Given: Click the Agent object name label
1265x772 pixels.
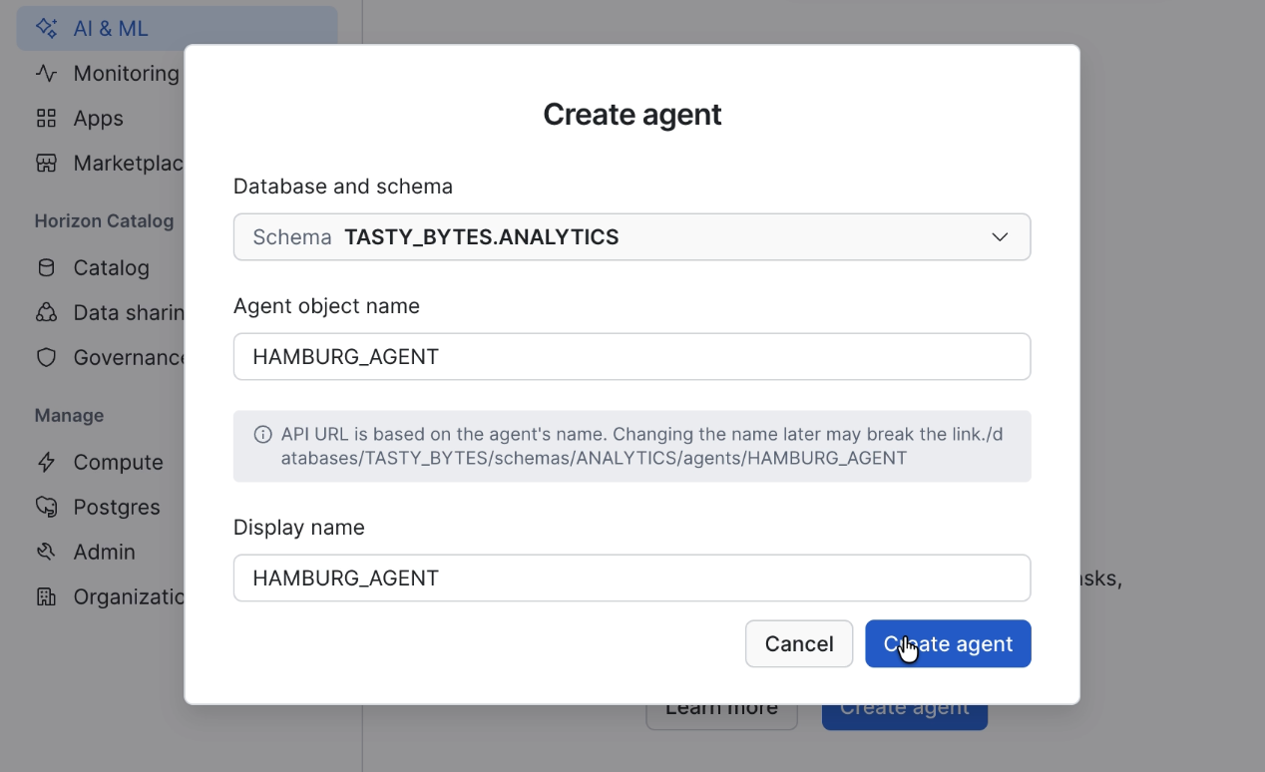Looking at the screenshot, I should (x=326, y=306).
